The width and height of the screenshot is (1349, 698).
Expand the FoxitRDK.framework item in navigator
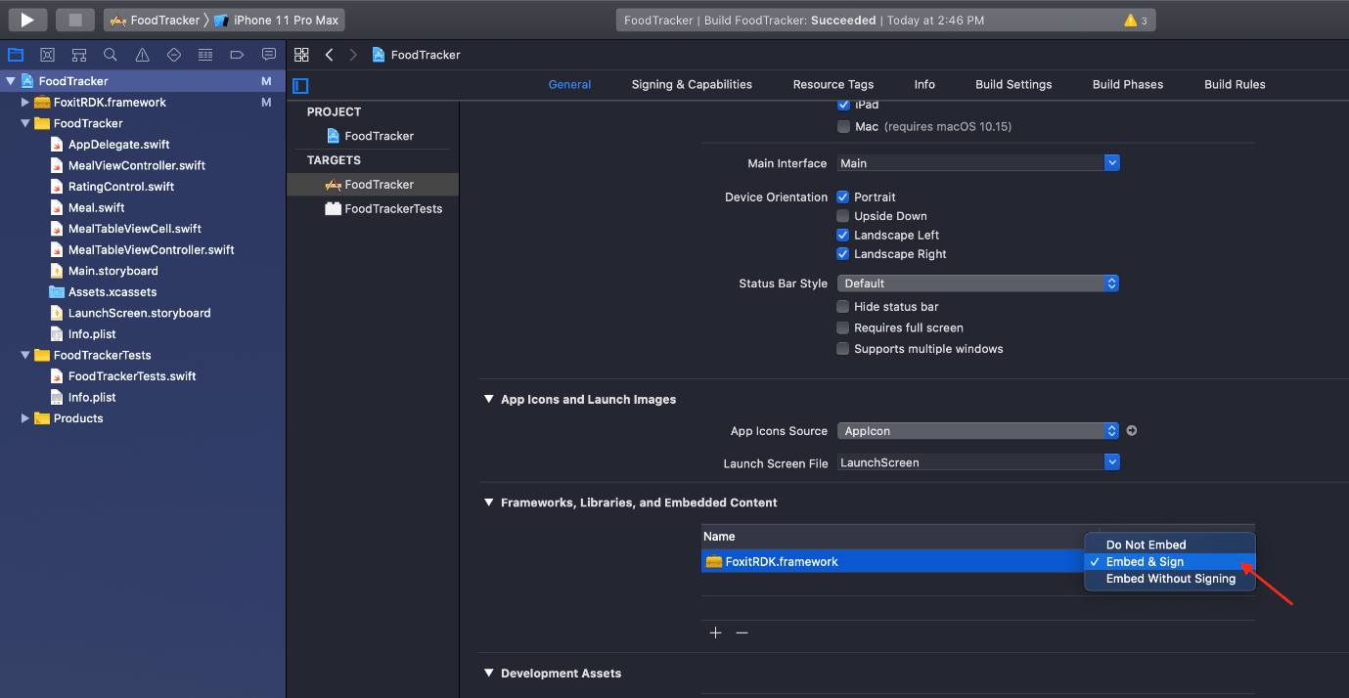(x=25, y=102)
